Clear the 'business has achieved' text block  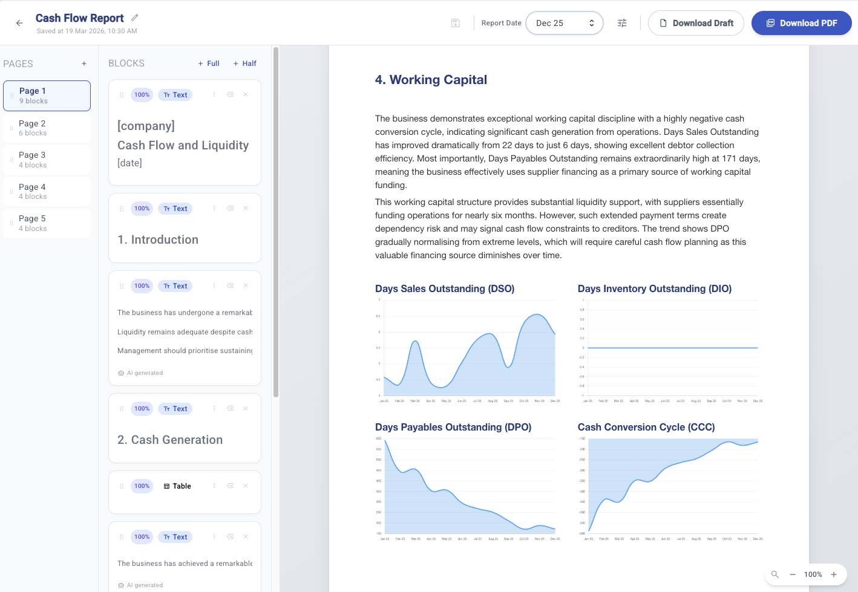(x=231, y=536)
